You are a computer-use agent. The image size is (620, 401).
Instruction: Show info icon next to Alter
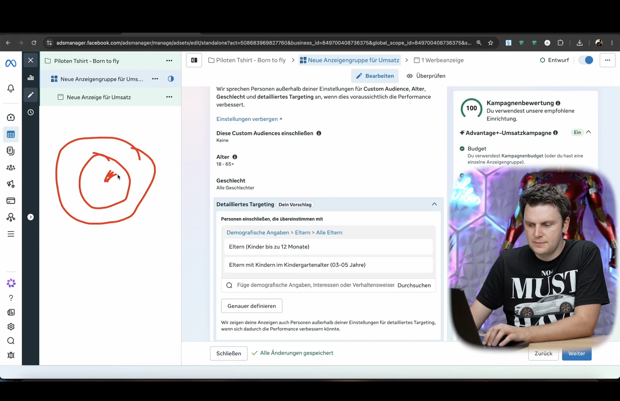point(235,157)
